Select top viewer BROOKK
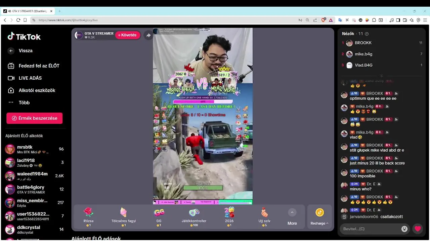Viewport: 430px width, 241px height. point(382,43)
